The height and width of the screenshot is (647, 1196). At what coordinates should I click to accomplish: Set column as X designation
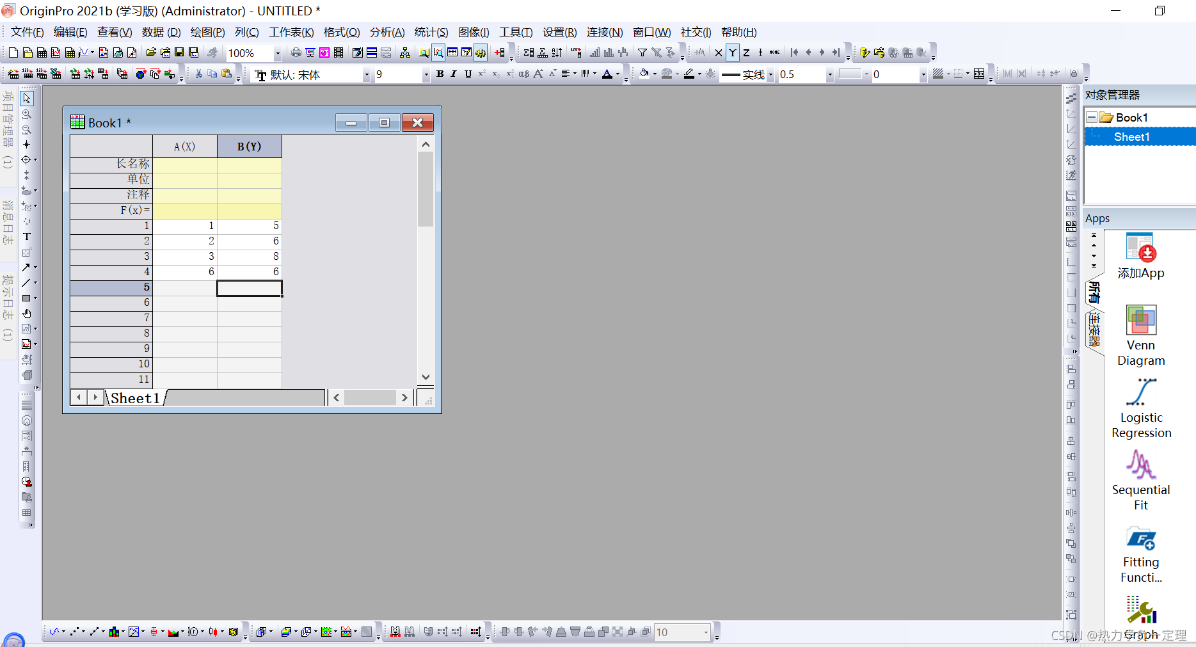[718, 52]
